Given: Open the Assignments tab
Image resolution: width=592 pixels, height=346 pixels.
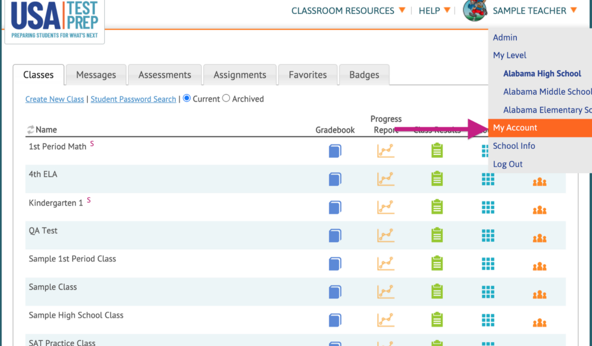Looking at the screenshot, I should 240,75.
